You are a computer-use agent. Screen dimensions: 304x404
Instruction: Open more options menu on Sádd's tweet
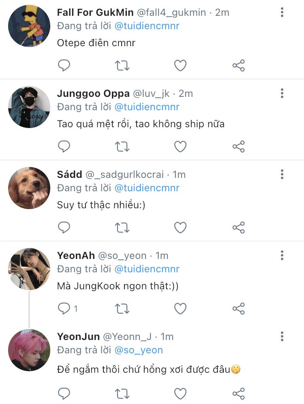(282, 175)
